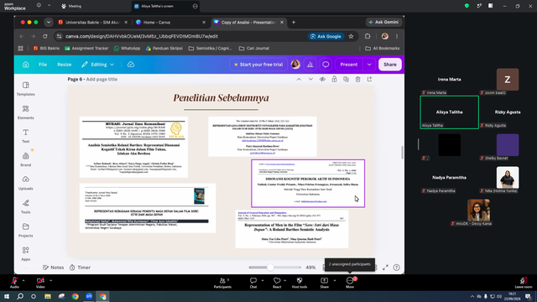Open the Editing mode dropdown
The image size is (537, 302).
[x=97, y=65]
